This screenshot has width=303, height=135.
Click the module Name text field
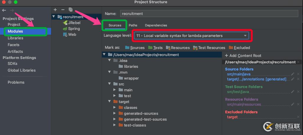(209, 14)
